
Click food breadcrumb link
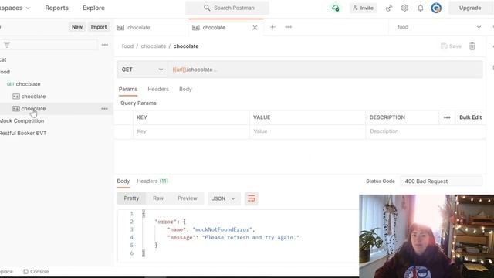(x=127, y=46)
